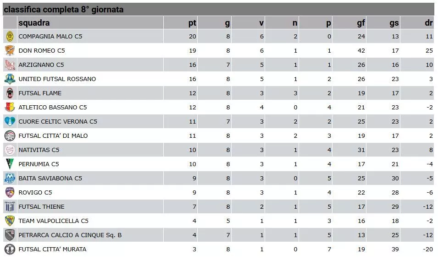This screenshot has width=438, height=260.
Task: Select the Rovigo C5 purple shield logo
Action: point(10,192)
